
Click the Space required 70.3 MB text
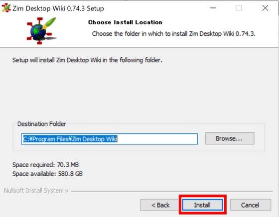[x=45, y=165]
